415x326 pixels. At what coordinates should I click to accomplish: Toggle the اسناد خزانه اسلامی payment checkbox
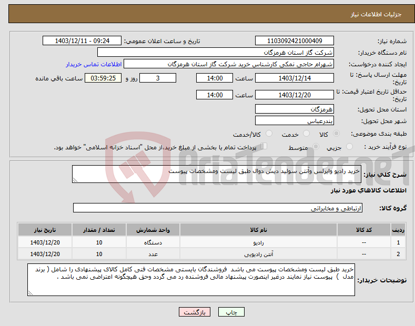(264, 146)
